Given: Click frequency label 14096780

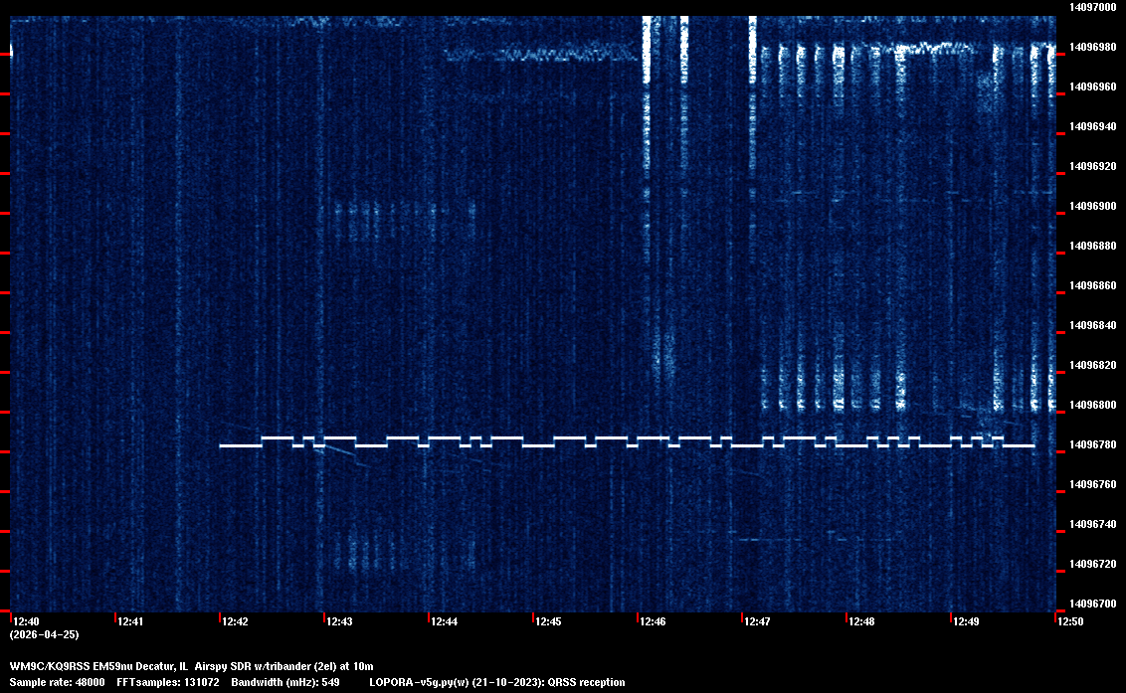Looking at the screenshot, I should [1093, 444].
